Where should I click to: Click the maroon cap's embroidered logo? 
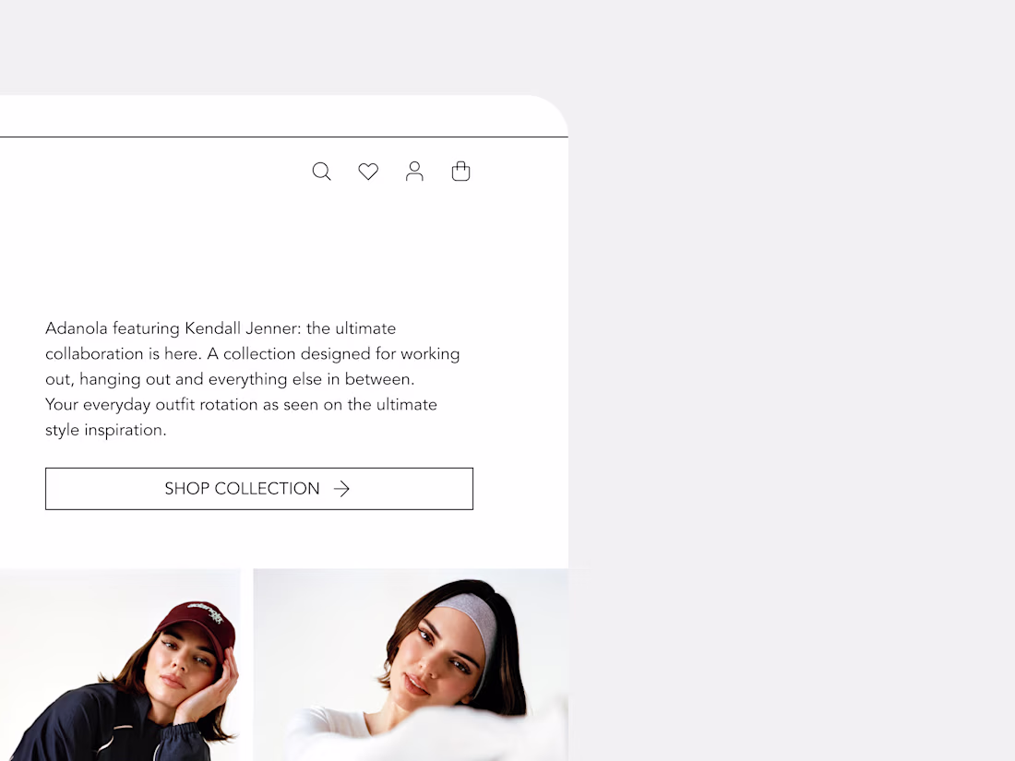click(x=207, y=612)
